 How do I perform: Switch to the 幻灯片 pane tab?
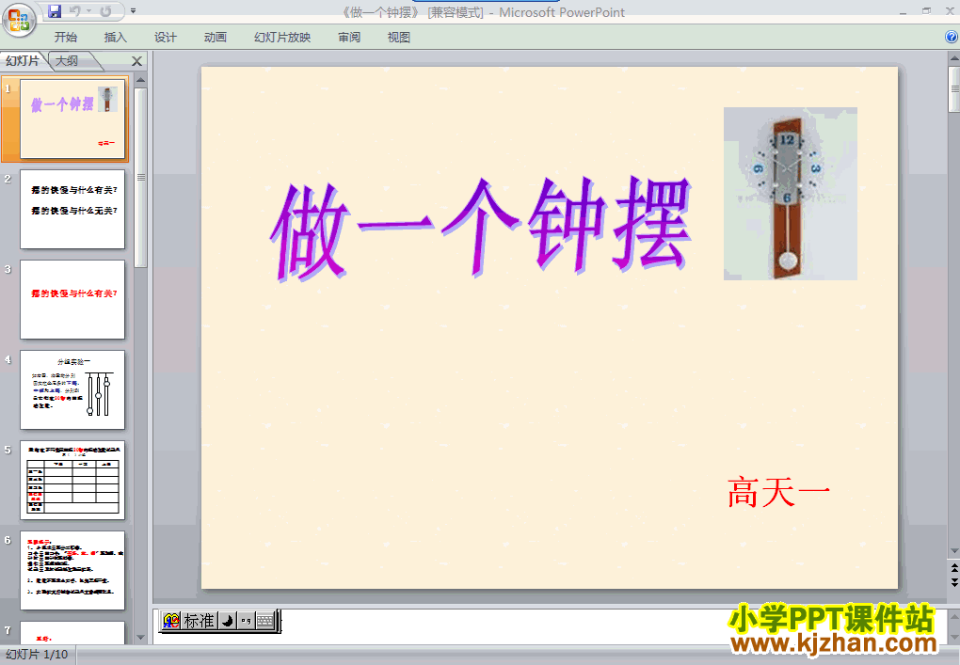pos(23,60)
